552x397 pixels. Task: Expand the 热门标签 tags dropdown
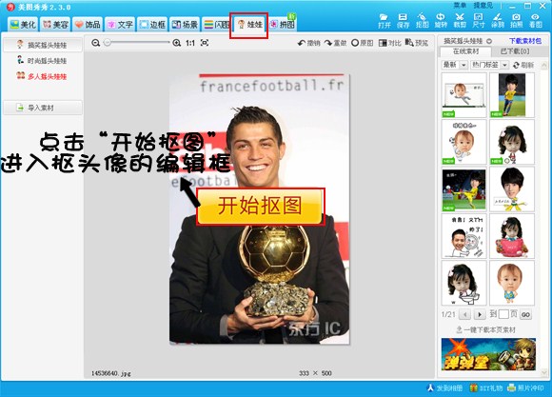489,65
